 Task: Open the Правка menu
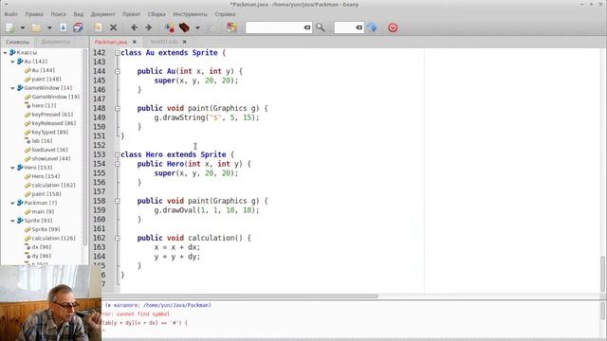coord(34,14)
